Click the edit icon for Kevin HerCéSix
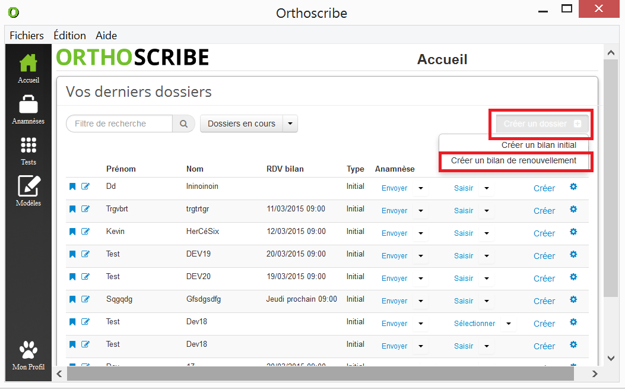 85,232
